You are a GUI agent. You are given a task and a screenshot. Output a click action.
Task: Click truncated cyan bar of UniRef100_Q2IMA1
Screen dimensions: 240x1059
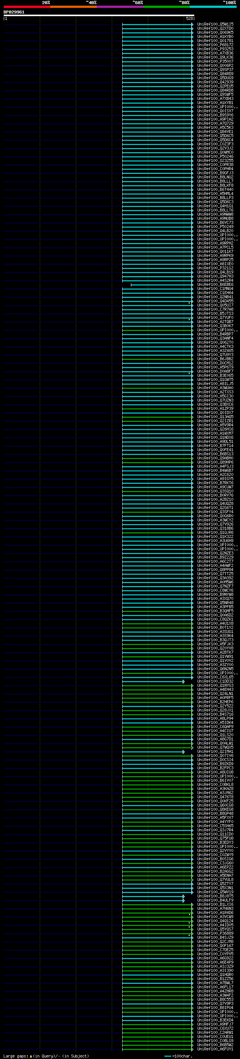click(x=153, y=751)
